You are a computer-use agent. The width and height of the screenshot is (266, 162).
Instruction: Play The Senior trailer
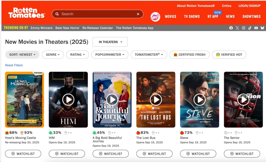pyautogui.click(x=243, y=100)
